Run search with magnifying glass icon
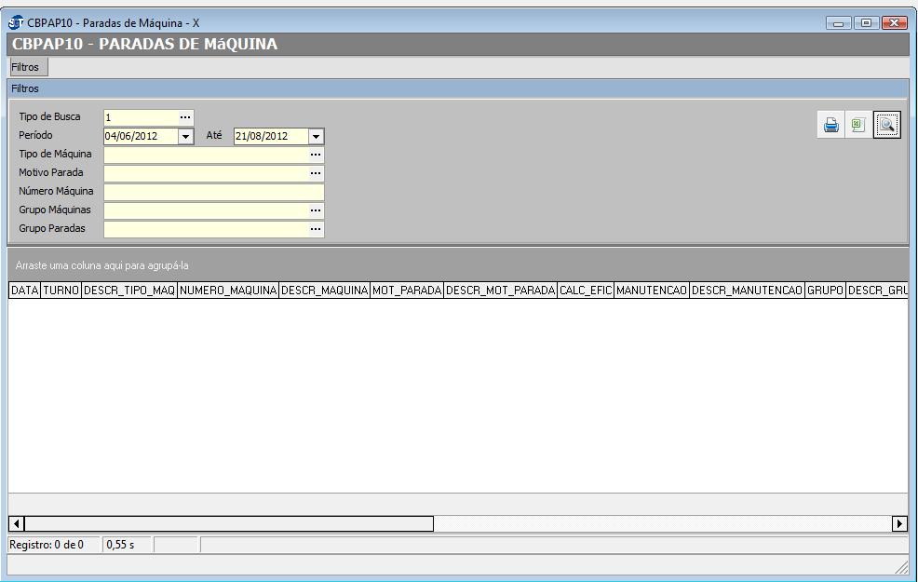Screen dimensions: 918x582 pos(886,125)
